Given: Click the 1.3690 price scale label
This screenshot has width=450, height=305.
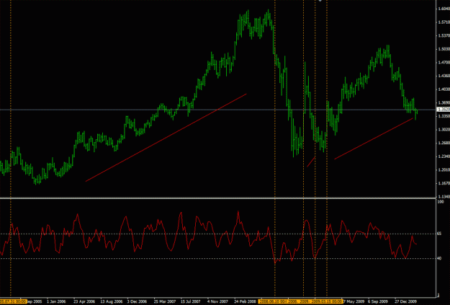Looking at the screenshot, I should click(x=444, y=102).
